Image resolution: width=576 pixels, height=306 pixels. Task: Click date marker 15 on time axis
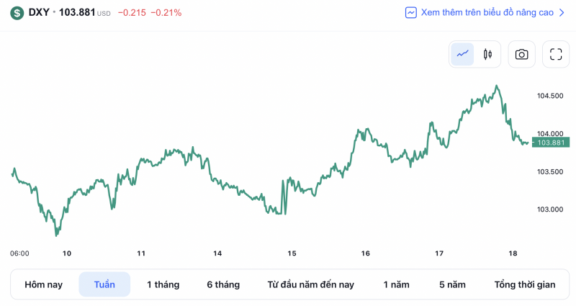[292, 253]
